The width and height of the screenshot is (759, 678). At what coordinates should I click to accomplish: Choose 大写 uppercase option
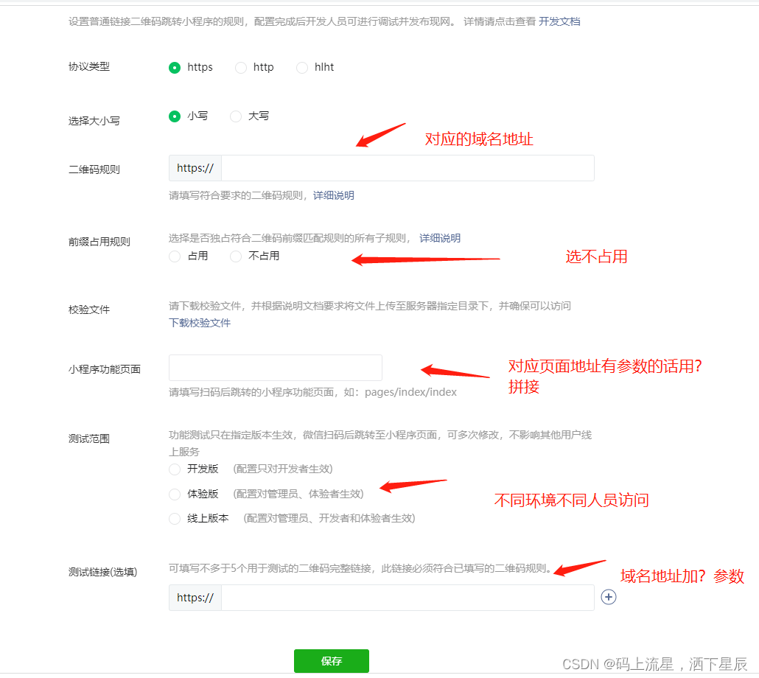click(x=235, y=116)
